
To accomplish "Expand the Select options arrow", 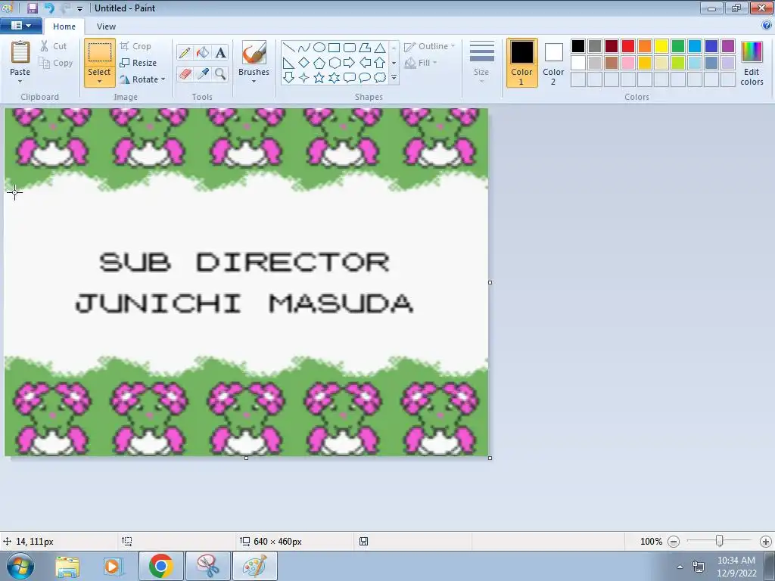I will click(x=99, y=82).
